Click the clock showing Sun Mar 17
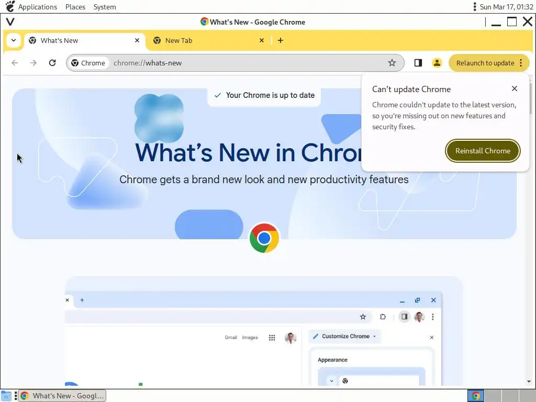Screen dimensions: 536x402 tap(506, 7)
